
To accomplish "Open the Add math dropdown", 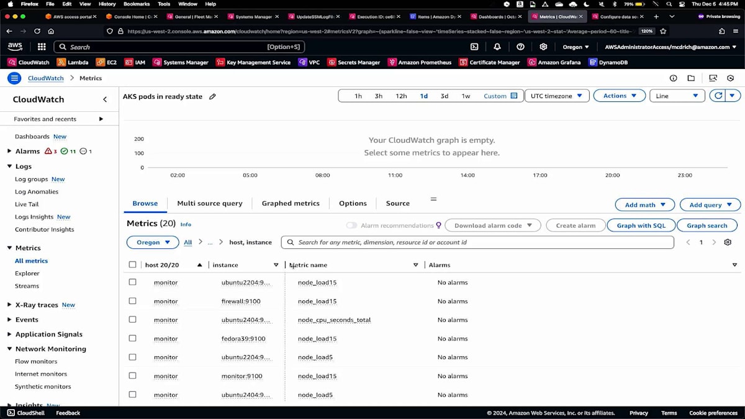I will (x=645, y=205).
